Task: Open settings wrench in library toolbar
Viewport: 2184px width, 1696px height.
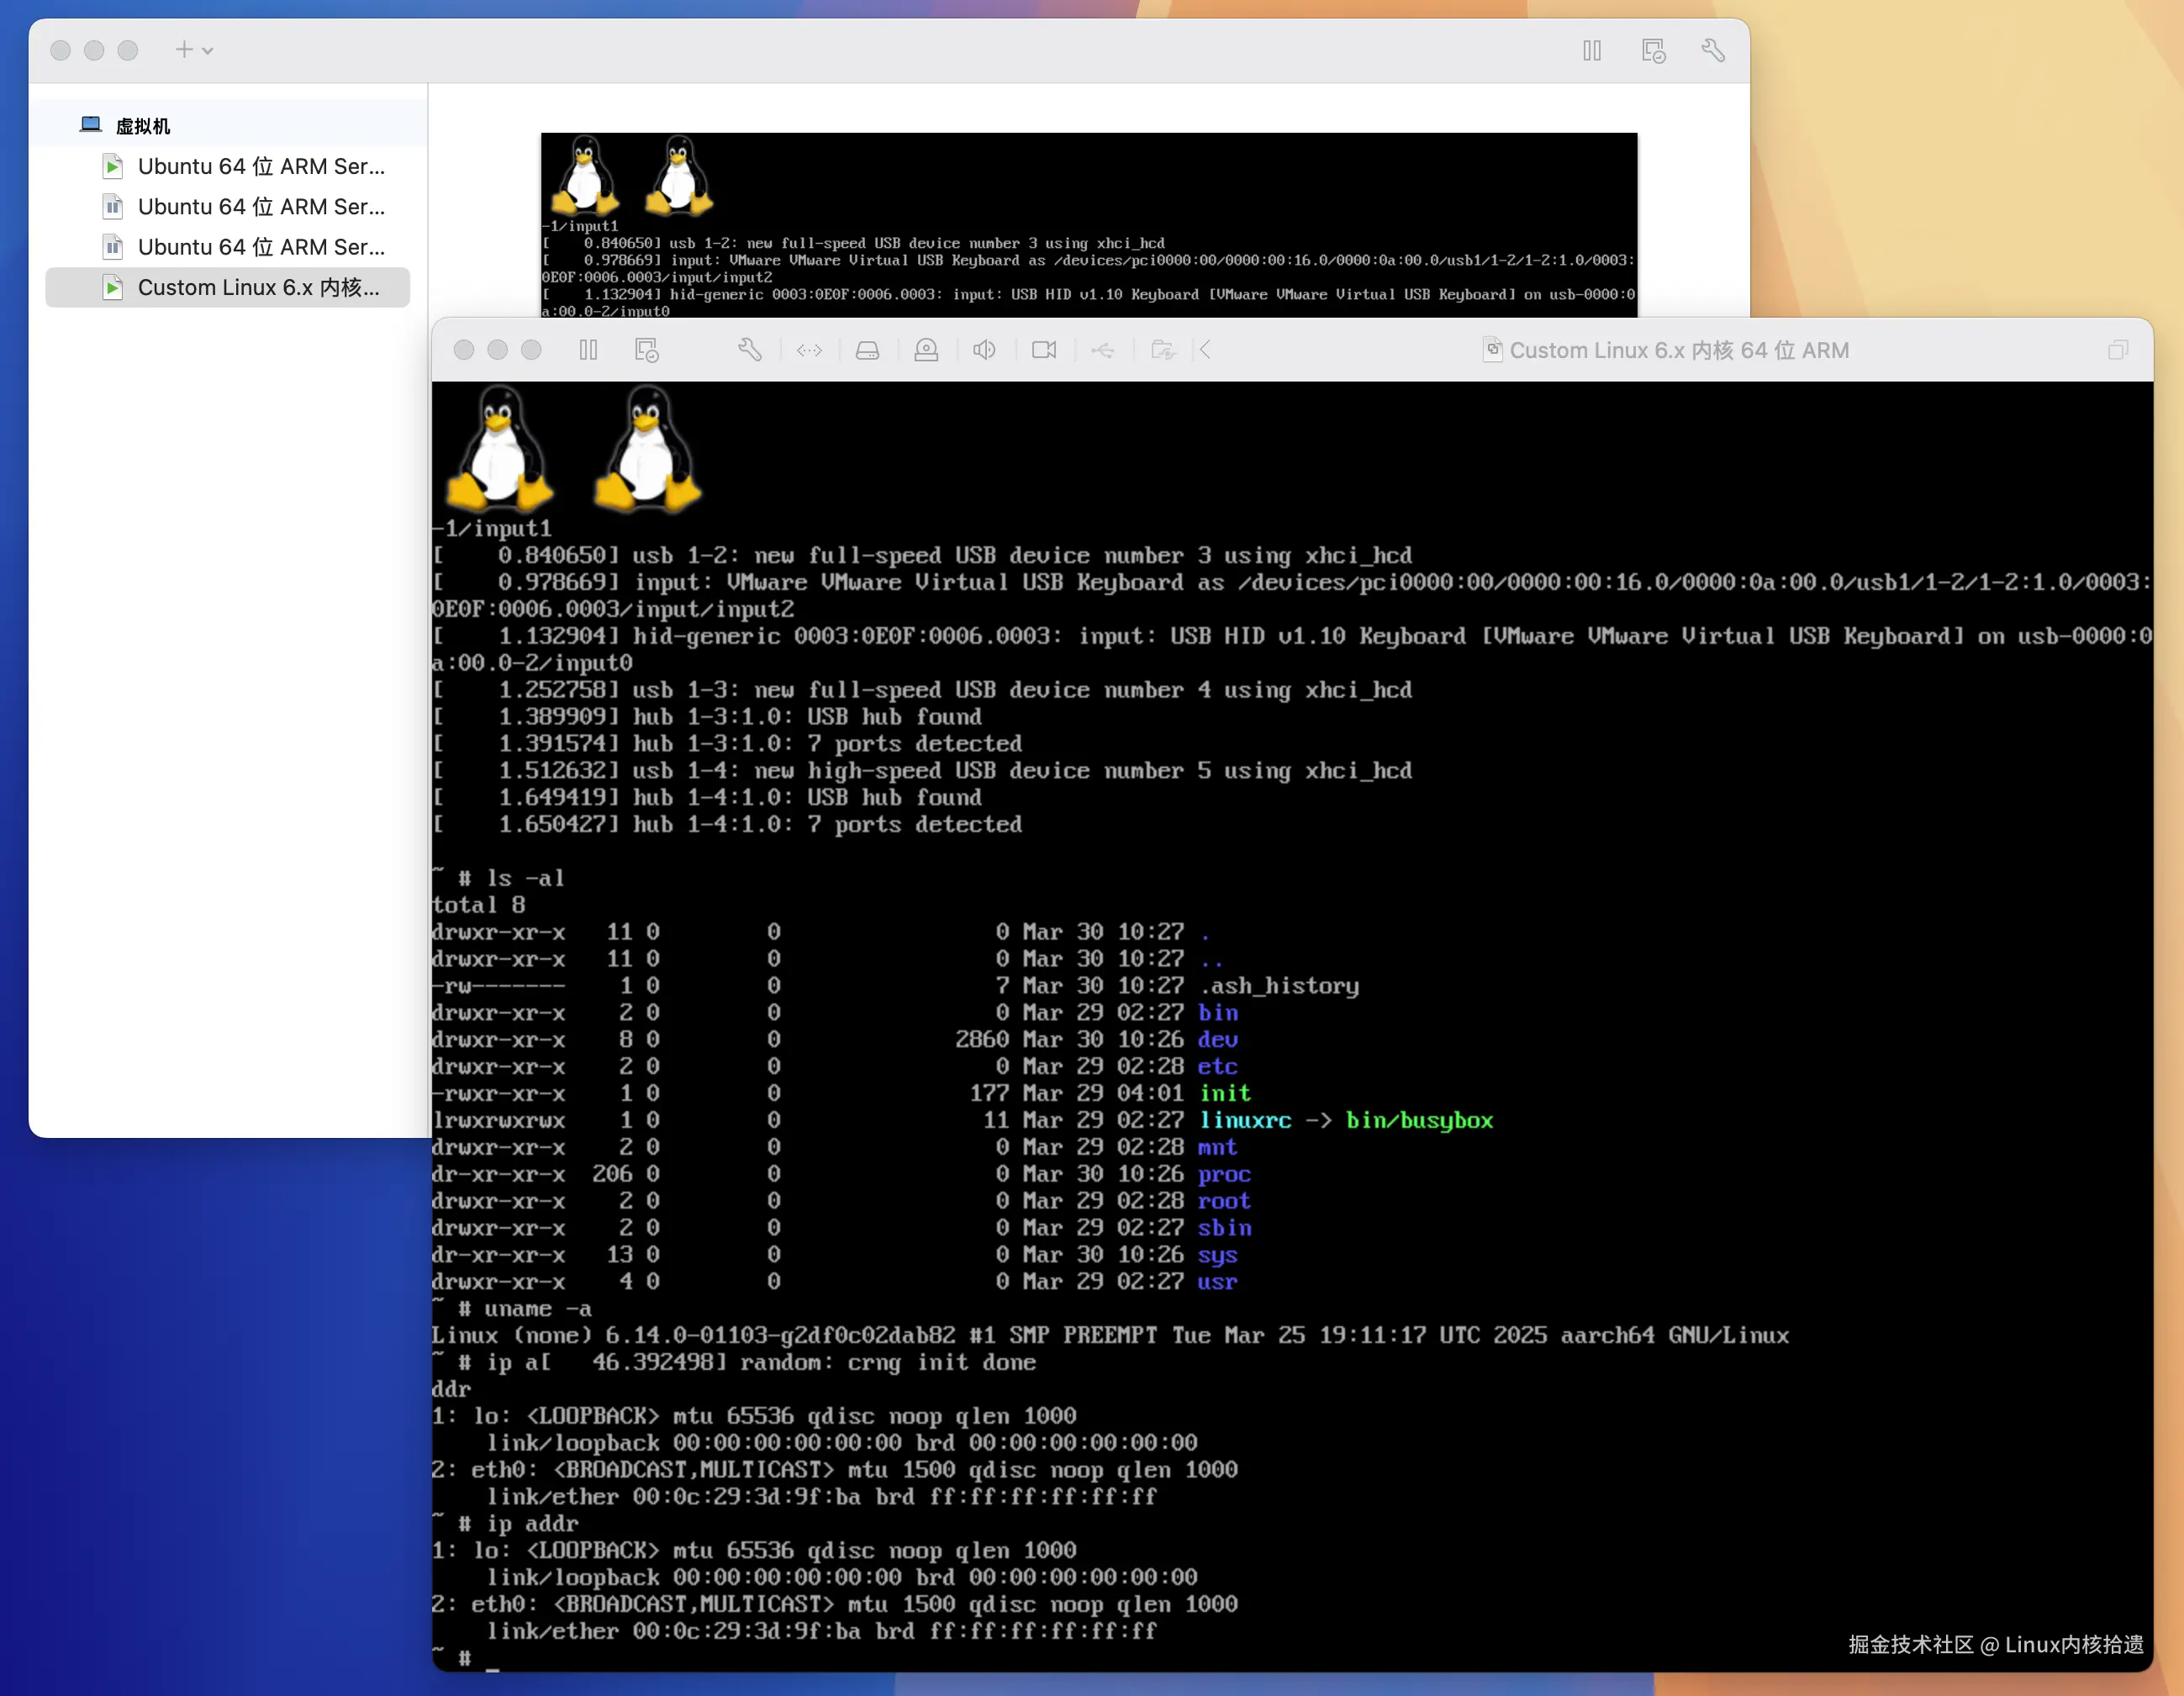Action: 1713,50
